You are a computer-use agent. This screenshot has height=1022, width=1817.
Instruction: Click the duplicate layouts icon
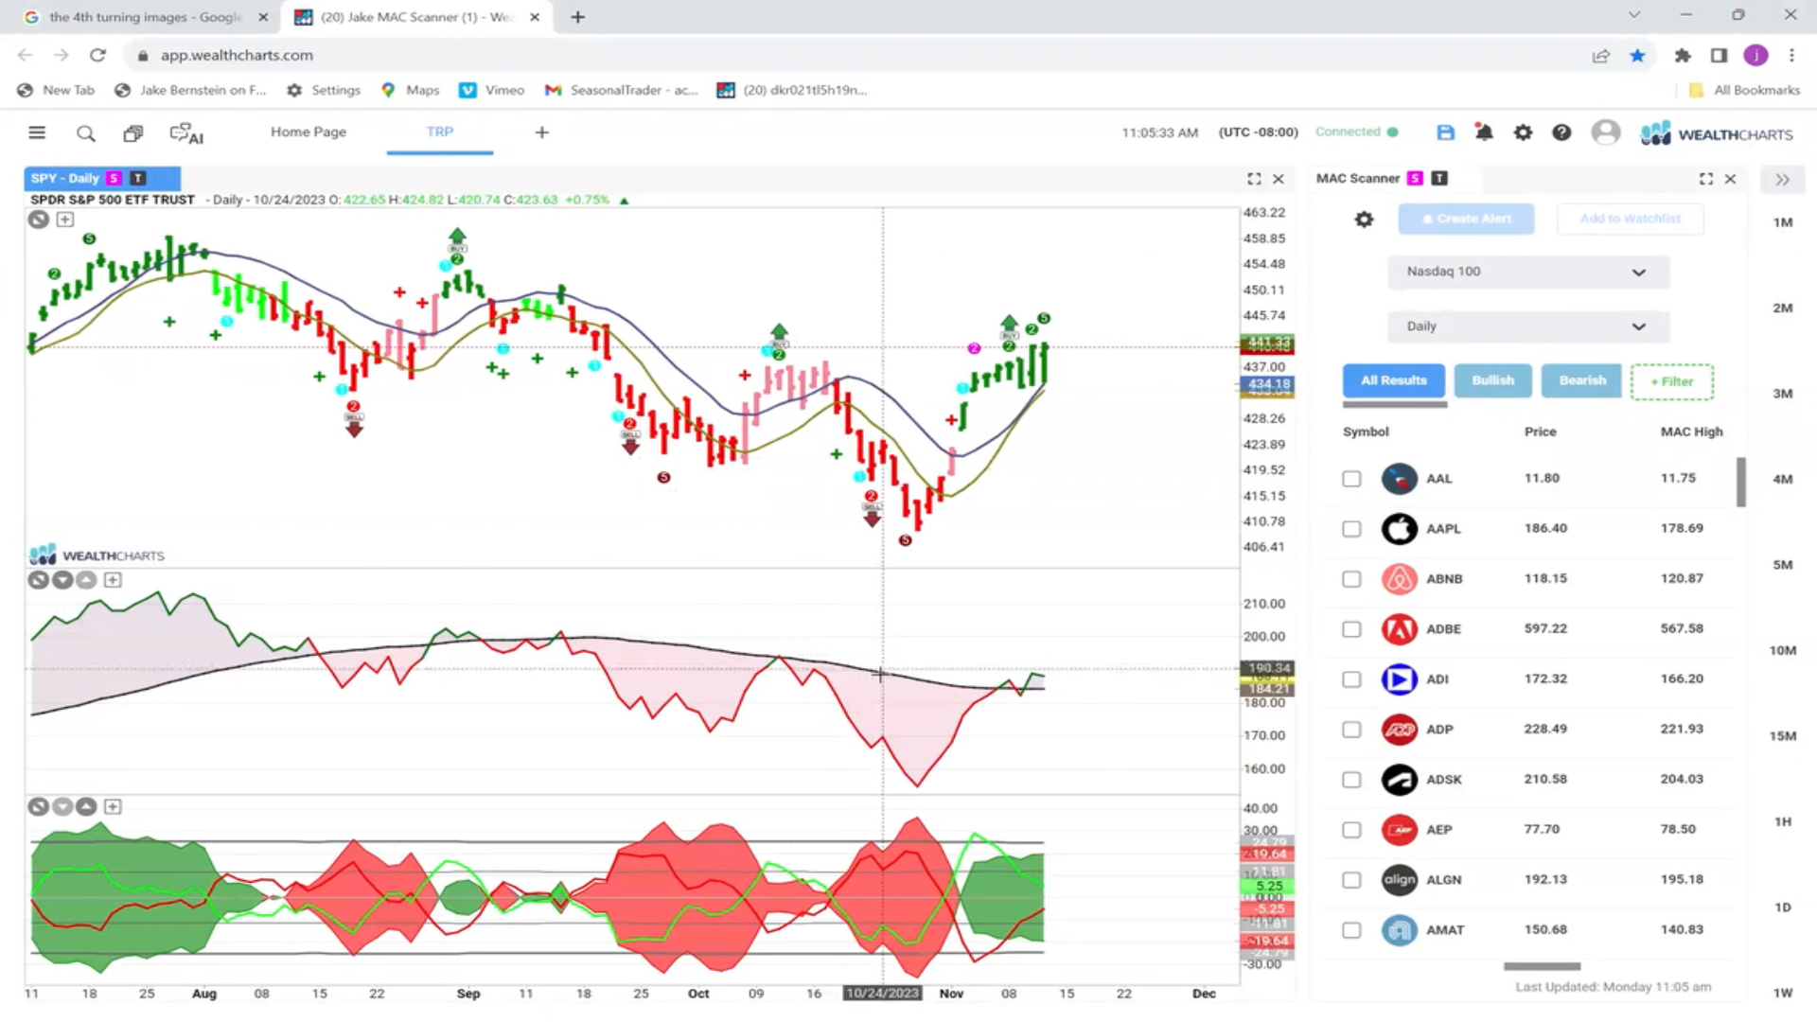pyautogui.click(x=133, y=133)
